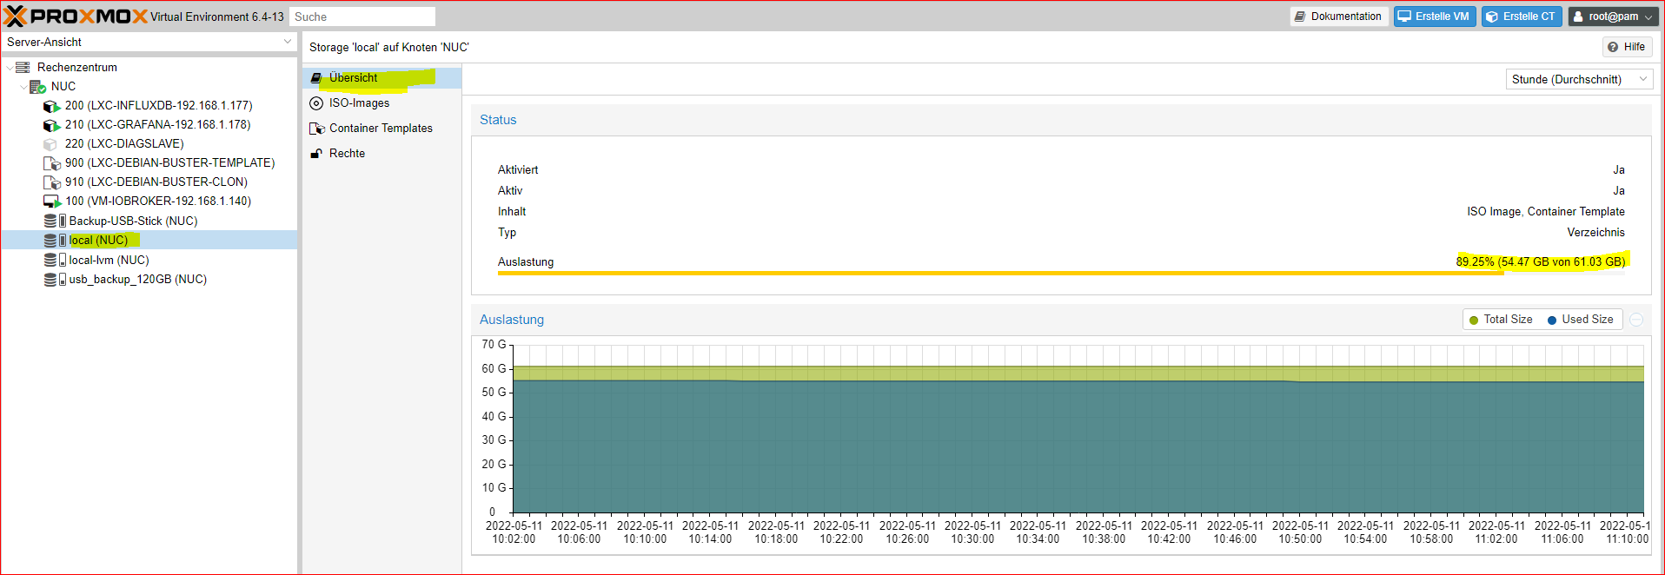
Task: Click the 'Verzeichnis' type value
Action: tap(1595, 232)
